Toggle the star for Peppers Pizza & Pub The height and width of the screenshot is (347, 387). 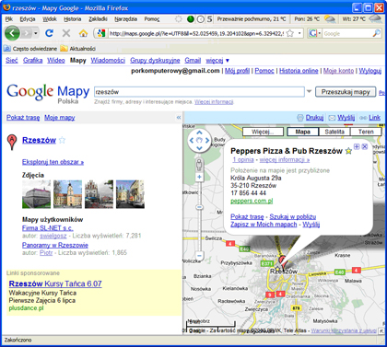pyautogui.click(x=348, y=151)
